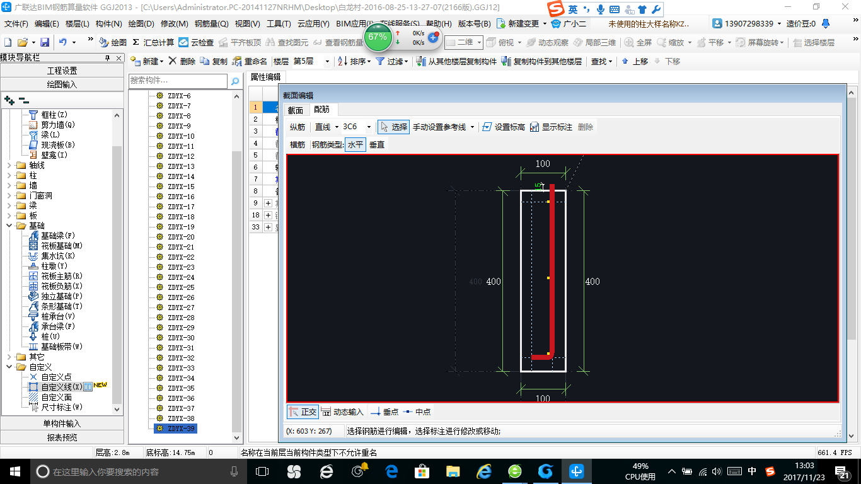This screenshot has height=484, width=861.
Task: Open the 3C6 rebar spec dropdown
Action: (369, 127)
